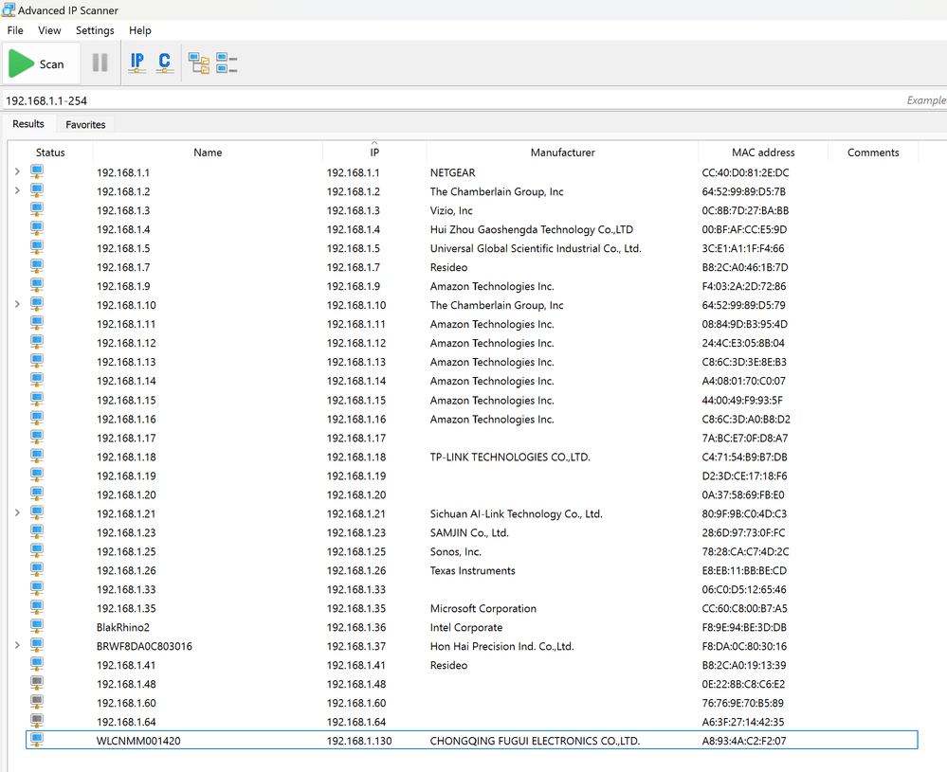Viewport: 947px width, 772px height.
Task: Expand the BRWF8DA0C803016 device row
Action: pyautogui.click(x=17, y=645)
